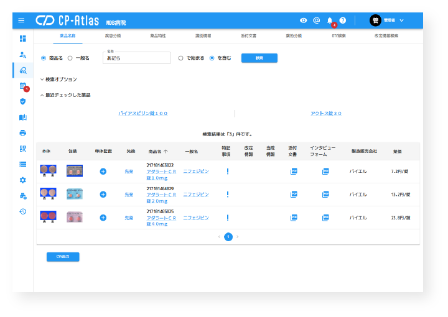Image resolution: width=448 pixels, height=317 pixels.
Task: Open the アダラートCR錠40mg product link
Action: coord(161,221)
